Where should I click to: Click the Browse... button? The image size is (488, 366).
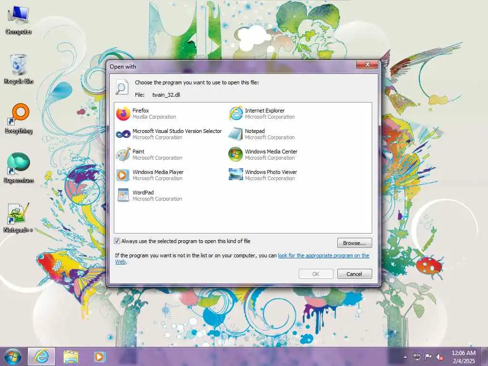pos(355,243)
